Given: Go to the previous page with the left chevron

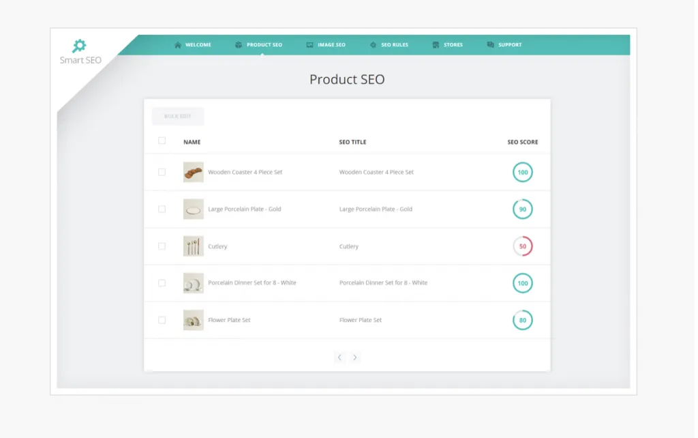Looking at the screenshot, I should [x=339, y=357].
